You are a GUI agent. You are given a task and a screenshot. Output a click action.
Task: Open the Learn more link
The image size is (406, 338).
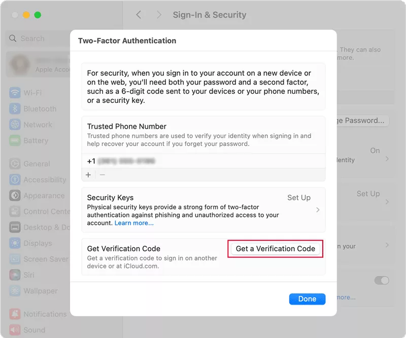tap(134, 223)
